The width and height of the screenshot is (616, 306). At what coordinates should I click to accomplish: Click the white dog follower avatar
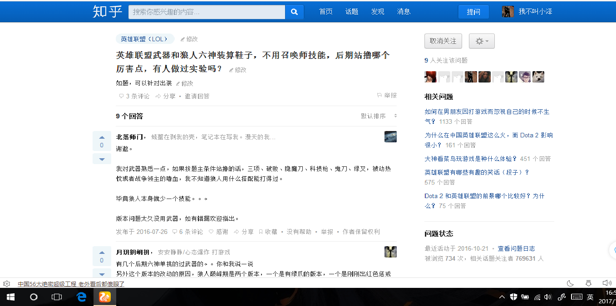click(538, 77)
